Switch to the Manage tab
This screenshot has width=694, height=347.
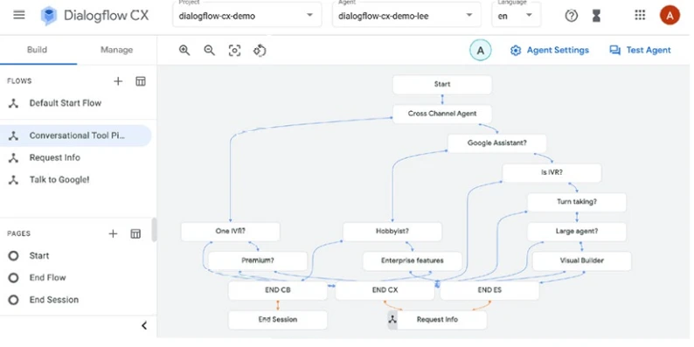(116, 50)
